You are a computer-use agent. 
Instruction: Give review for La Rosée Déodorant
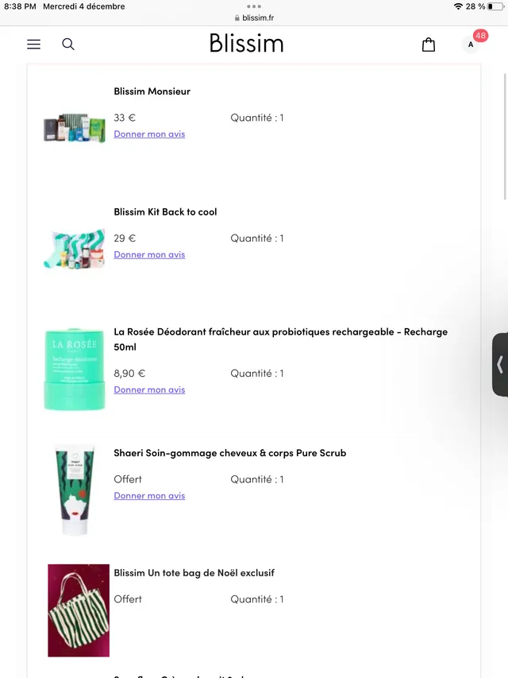click(149, 390)
